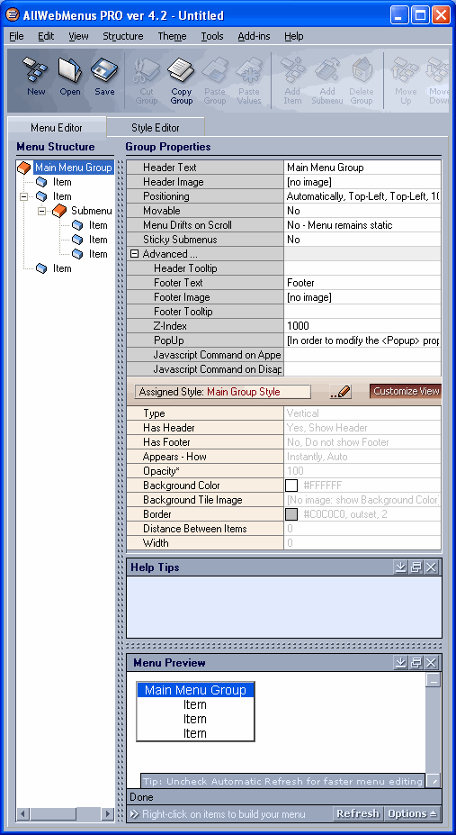The width and height of the screenshot is (456, 835).
Task: Click the Delete Group toolbar icon
Action: click(x=362, y=81)
